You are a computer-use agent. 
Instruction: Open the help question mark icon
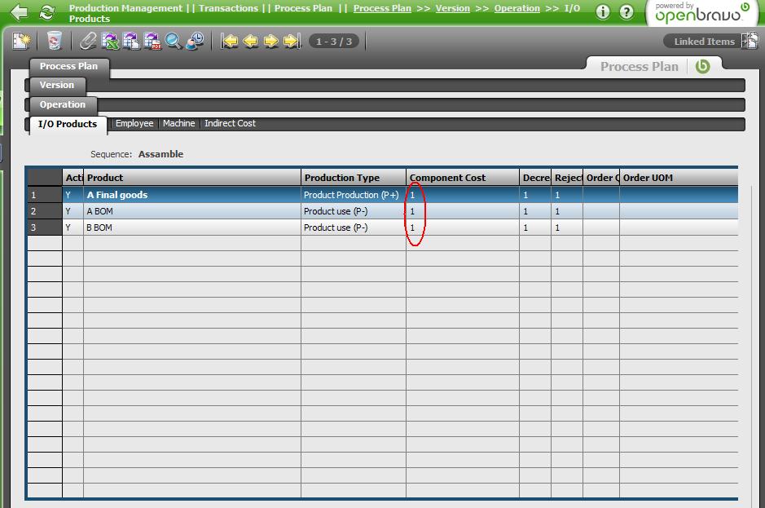click(627, 12)
